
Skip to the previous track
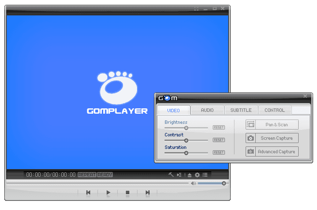88,193
